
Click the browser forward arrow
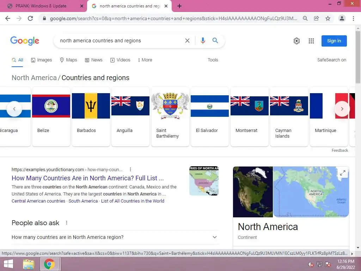[x=19, y=18]
